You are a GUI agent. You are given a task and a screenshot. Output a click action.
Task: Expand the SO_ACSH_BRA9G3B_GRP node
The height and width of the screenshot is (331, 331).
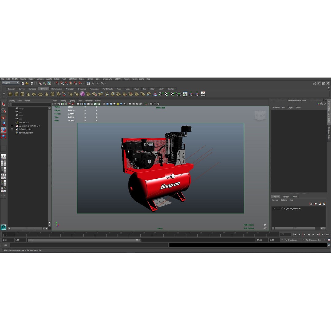12,126
